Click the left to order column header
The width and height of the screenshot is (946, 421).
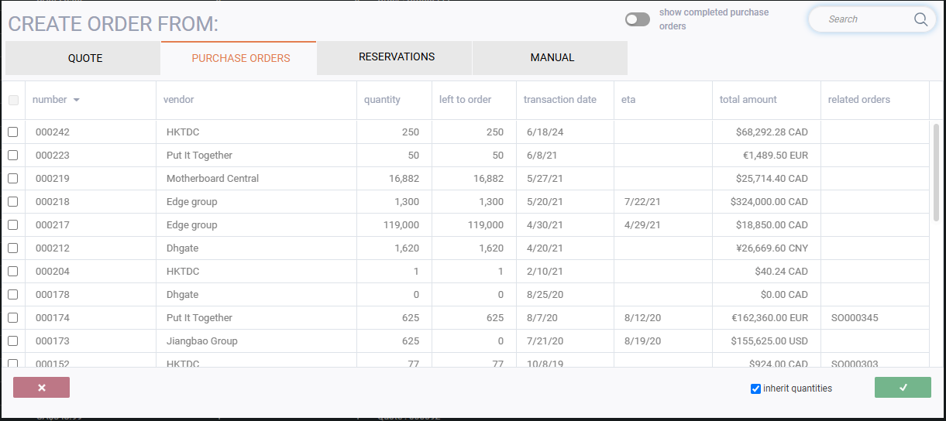click(x=466, y=100)
